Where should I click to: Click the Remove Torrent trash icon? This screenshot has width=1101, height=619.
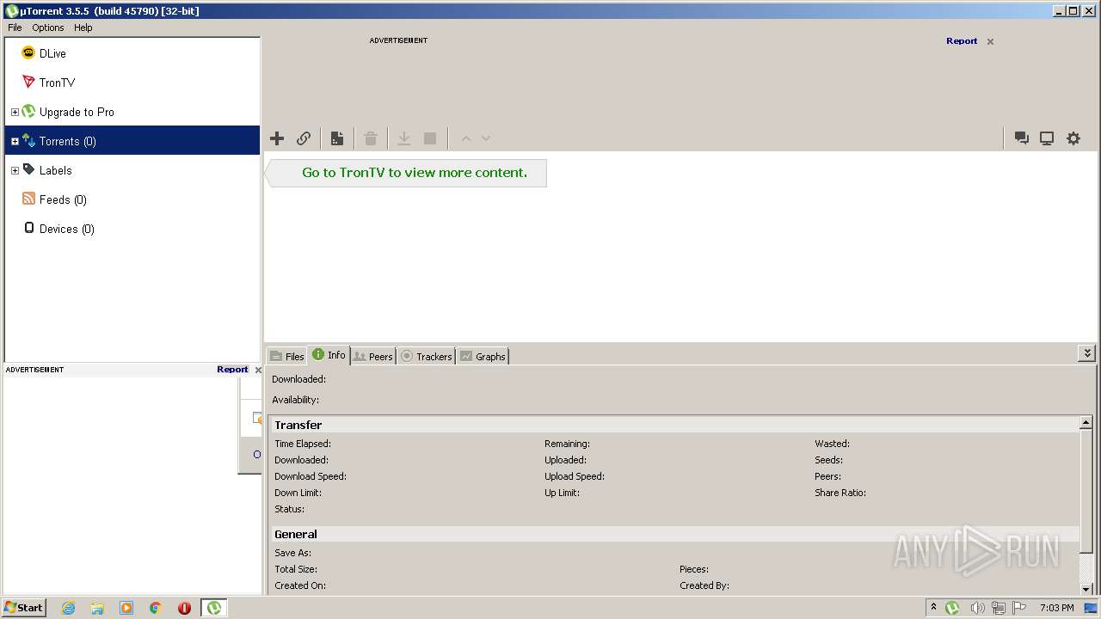point(371,138)
